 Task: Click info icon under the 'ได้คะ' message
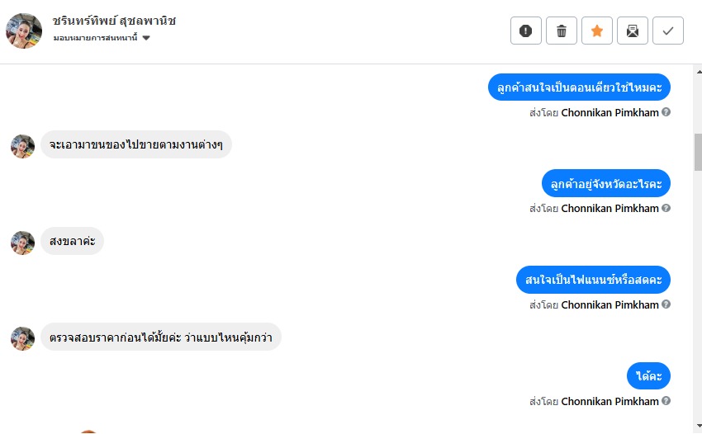666,402
